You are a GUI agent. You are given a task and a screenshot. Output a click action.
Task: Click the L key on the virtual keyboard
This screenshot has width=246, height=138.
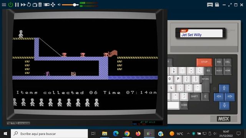click(x=171, y=88)
